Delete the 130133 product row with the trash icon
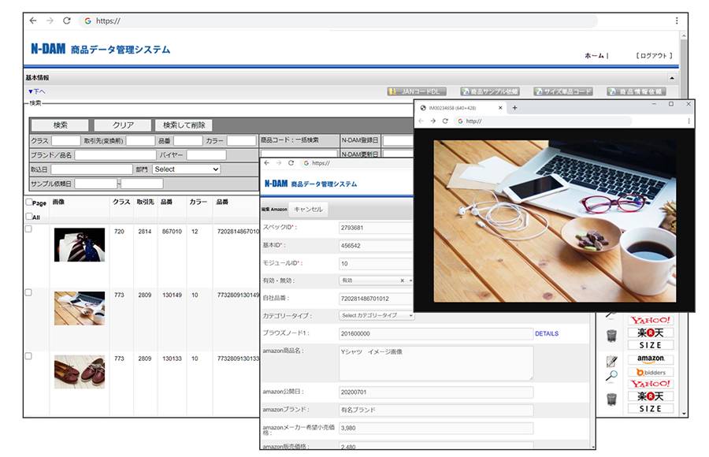Screen dimensions: 709x457 pyautogui.click(x=611, y=399)
